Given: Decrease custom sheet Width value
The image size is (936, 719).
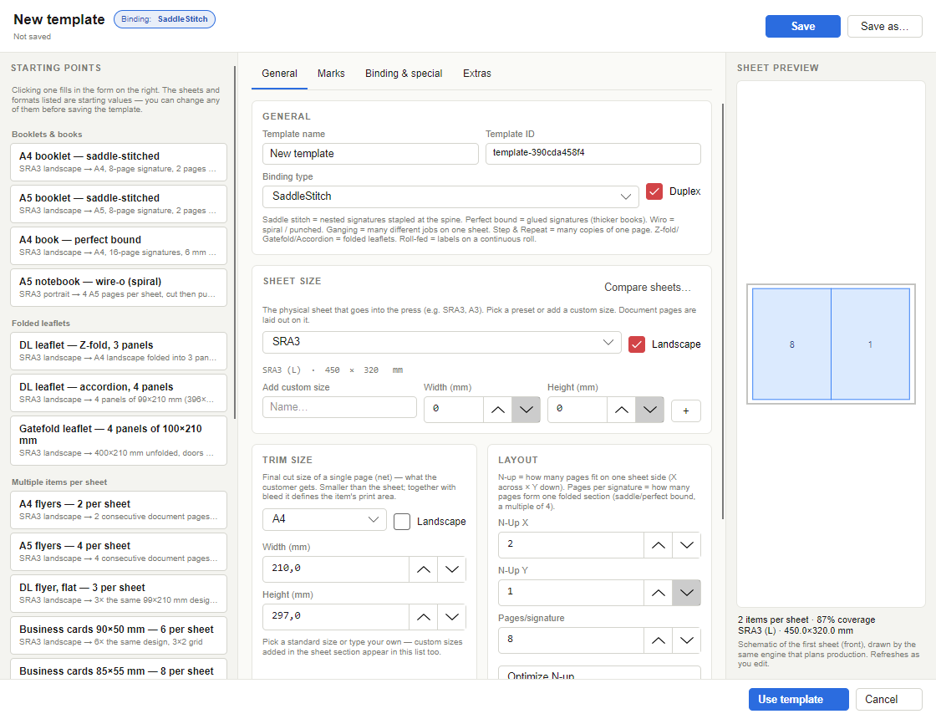Looking at the screenshot, I should [x=526, y=410].
